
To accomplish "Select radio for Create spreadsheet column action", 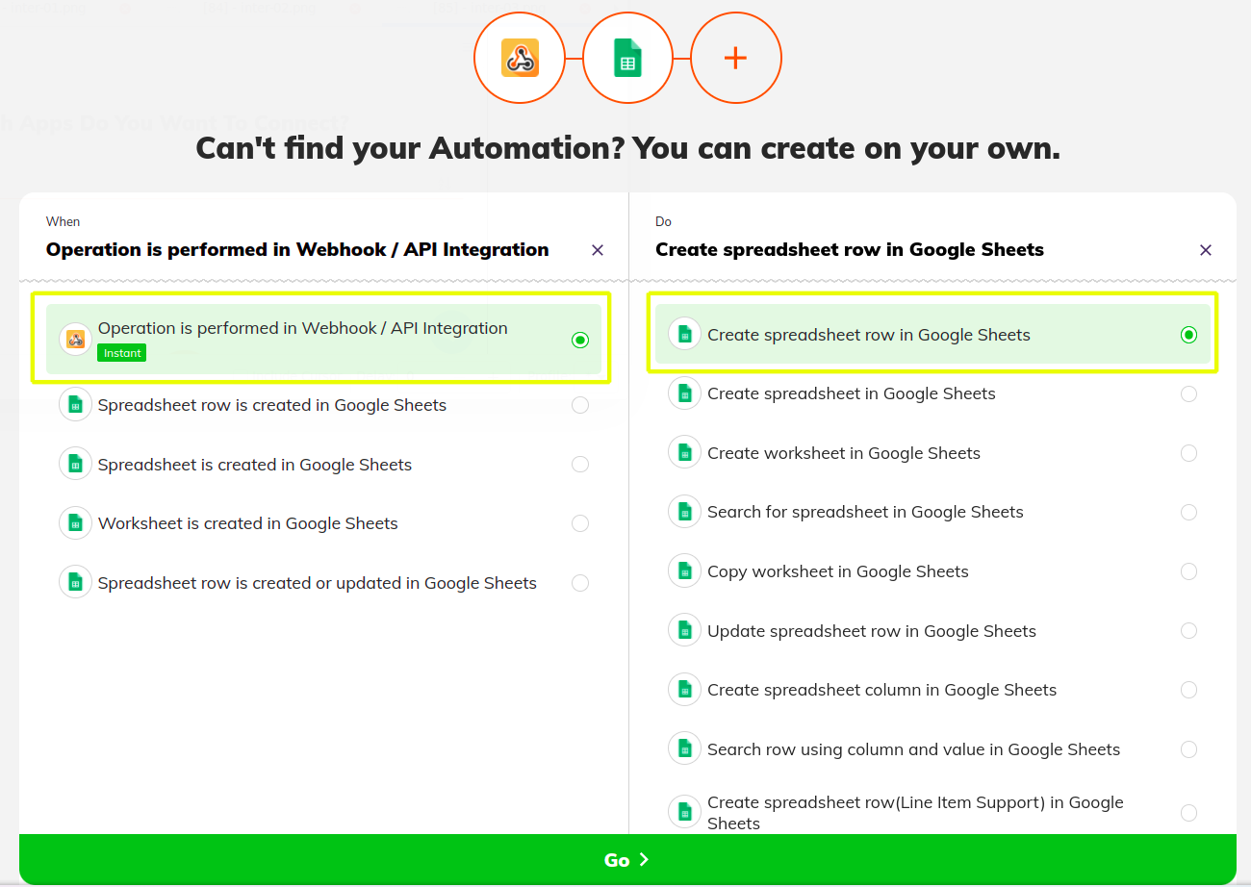I will click(x=1189, y=690).
